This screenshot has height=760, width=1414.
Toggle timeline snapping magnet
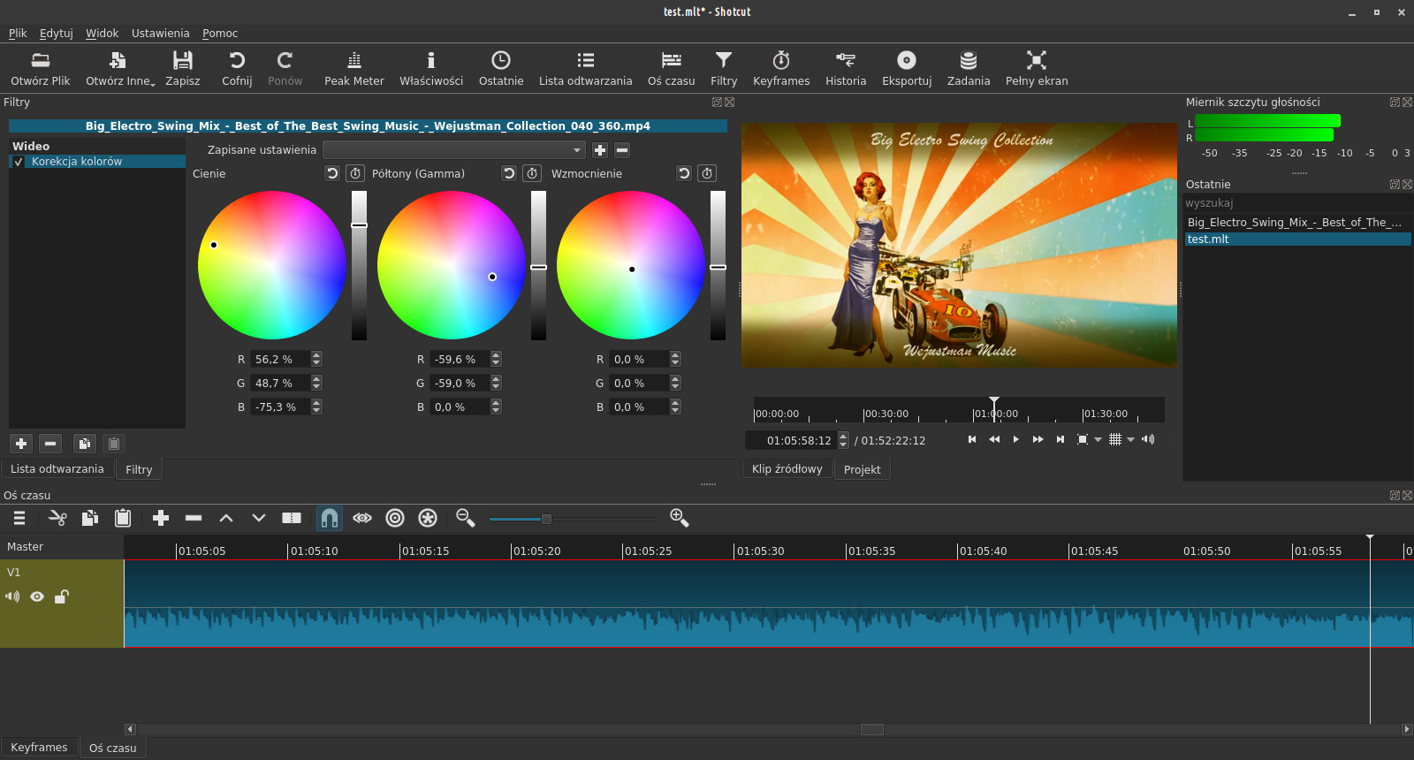pos(330,518)
